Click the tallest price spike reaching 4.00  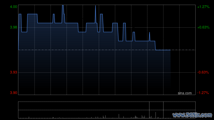(63, 5)
